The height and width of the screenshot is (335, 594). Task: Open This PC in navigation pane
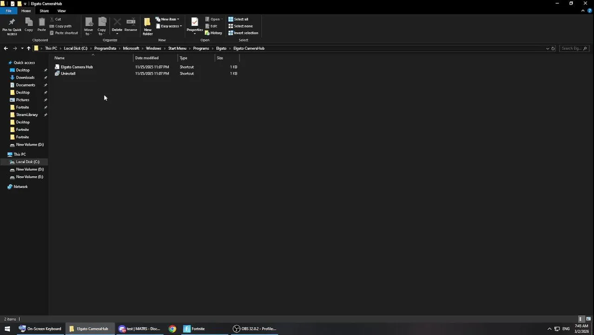(20, 154)
